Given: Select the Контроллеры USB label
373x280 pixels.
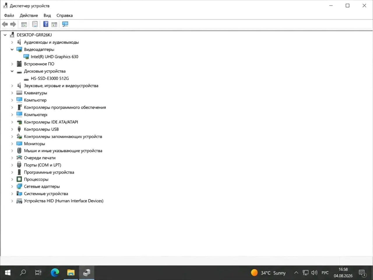Looking at the screenshot, I should point(41,129).
